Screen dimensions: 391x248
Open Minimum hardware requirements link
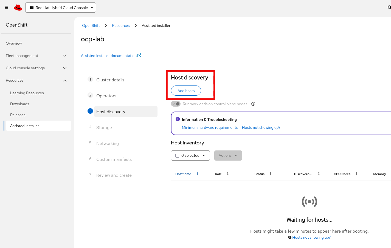[x=210, y=127]
